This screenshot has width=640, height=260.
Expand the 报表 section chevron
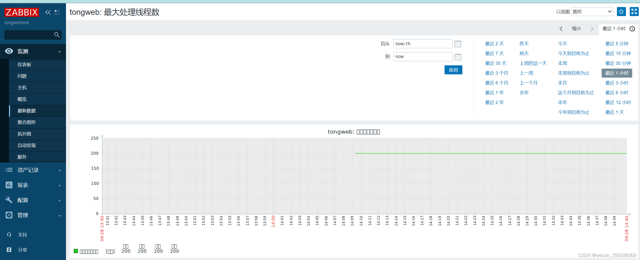59,185
